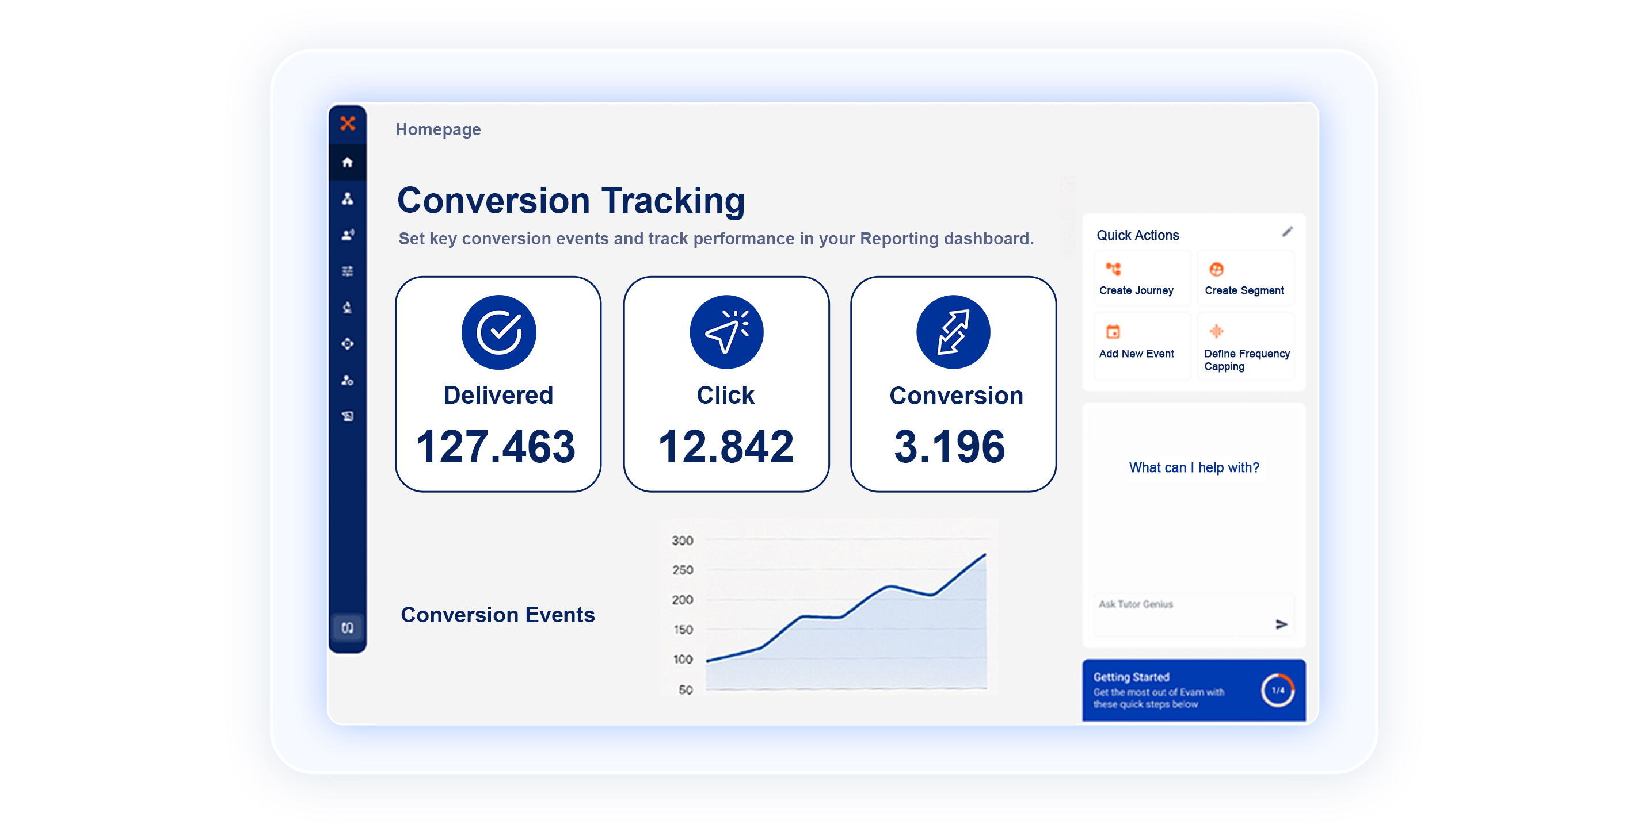1649x824 pixels.
Task: Open the four-arrow target sidebar icon
Action: pos(348,343)
